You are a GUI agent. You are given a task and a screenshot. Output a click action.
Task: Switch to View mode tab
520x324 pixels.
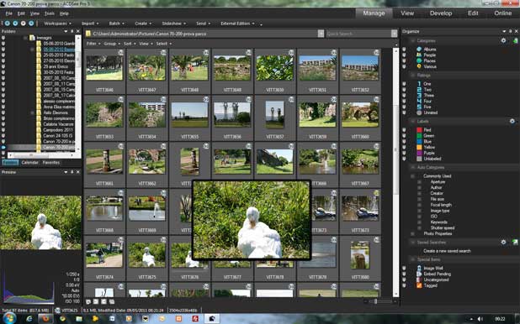407,13
